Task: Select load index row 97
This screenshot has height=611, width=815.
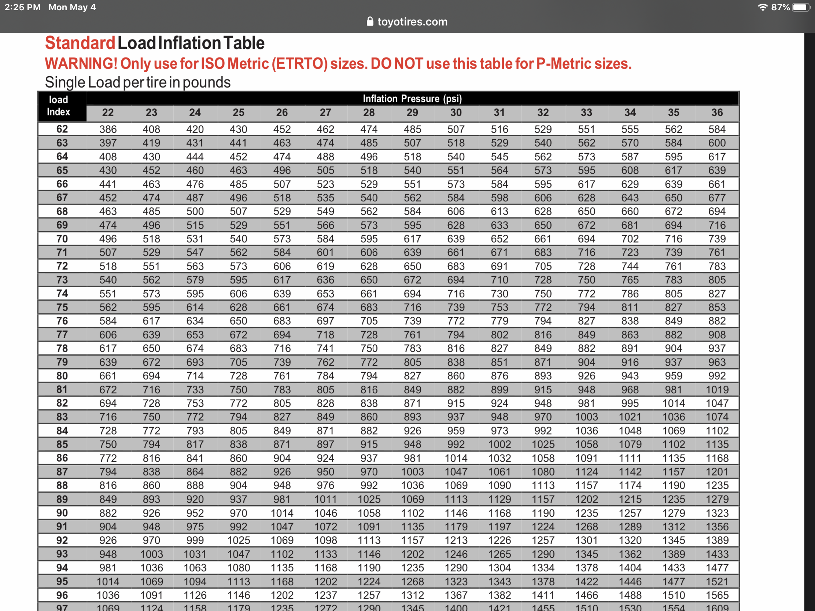Action: [62, 607]
